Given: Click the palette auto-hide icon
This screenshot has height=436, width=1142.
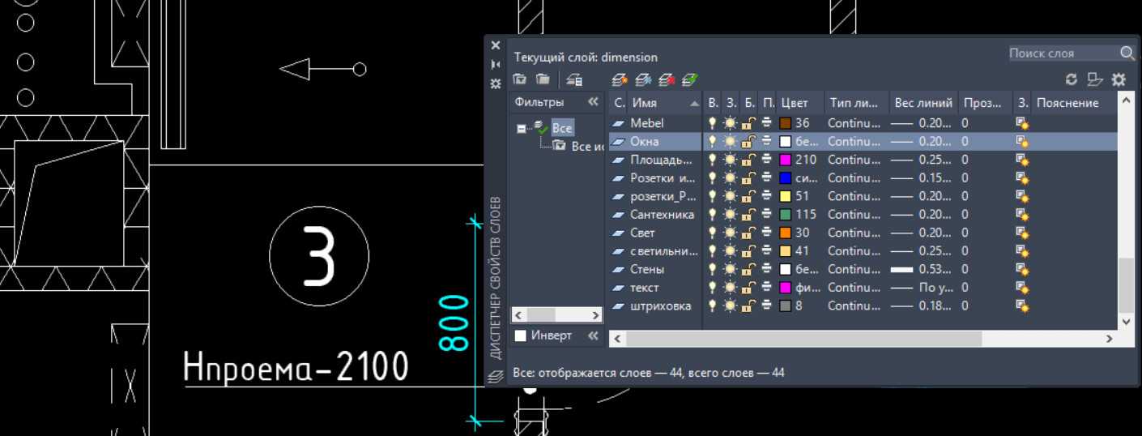Looking at the screenshot, I should [496, 64].
